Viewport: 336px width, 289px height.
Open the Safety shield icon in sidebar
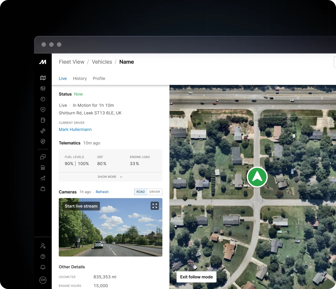coord(43,109)
